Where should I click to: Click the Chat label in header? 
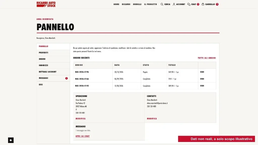[x=193, y=4]
